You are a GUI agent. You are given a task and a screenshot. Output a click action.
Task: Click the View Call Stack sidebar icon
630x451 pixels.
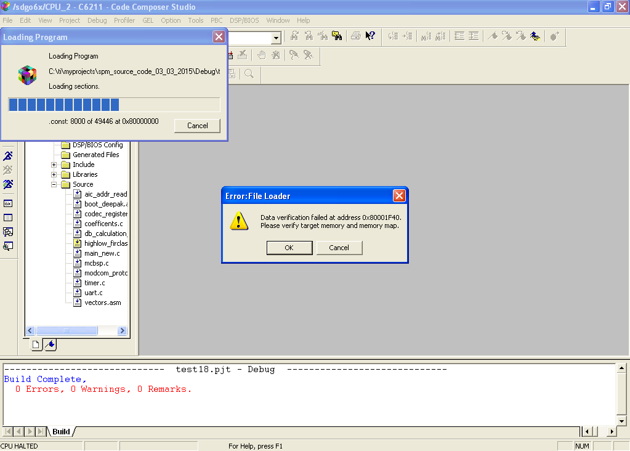[8, 232]
